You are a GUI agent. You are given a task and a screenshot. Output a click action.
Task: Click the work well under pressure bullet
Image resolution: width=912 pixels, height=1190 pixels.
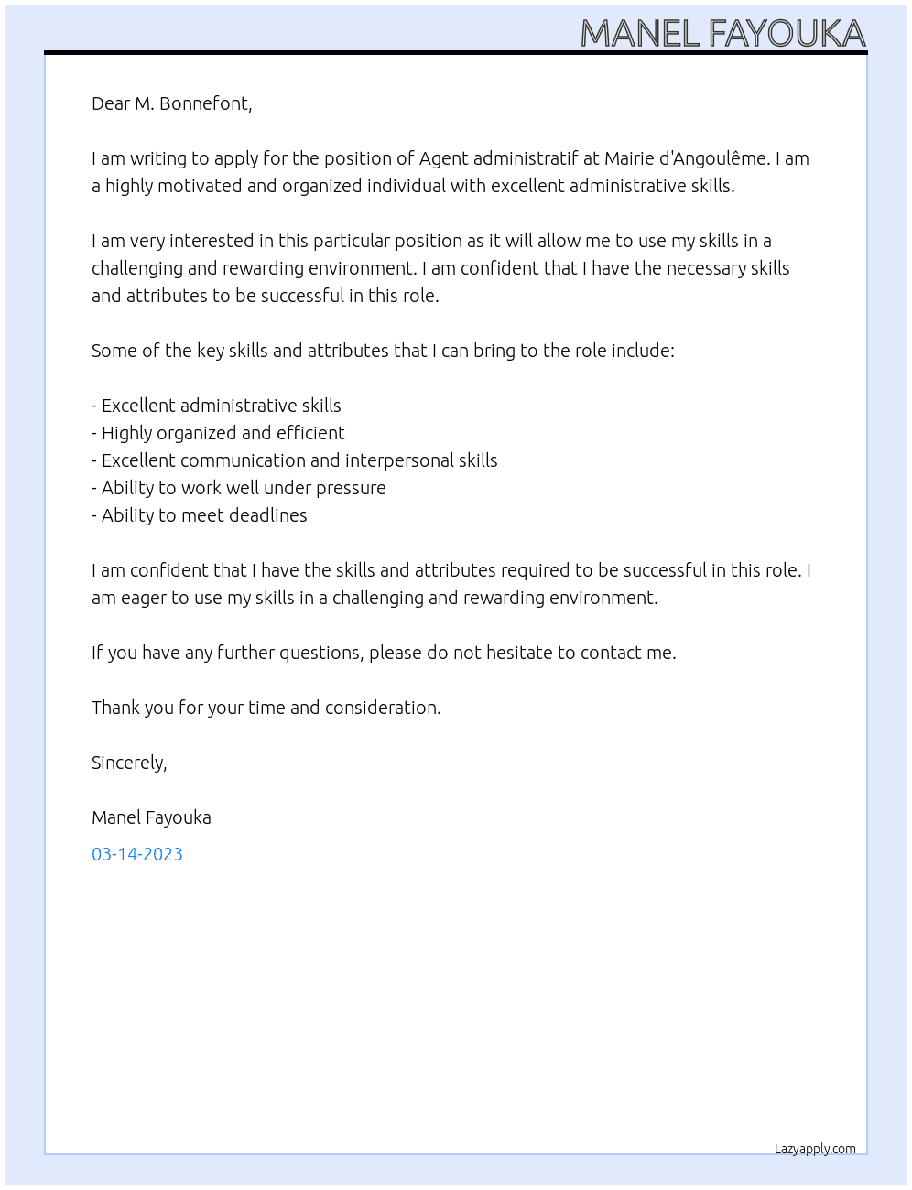point(239,488)
